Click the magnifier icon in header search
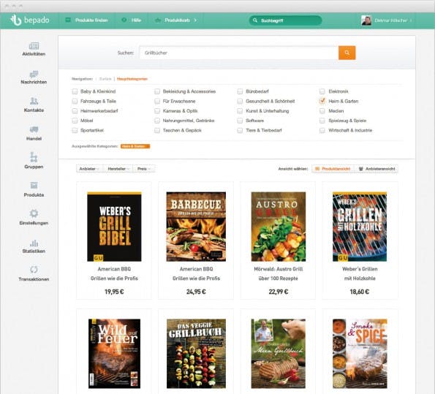Viewport: 435px width, 394px height. 255,20
